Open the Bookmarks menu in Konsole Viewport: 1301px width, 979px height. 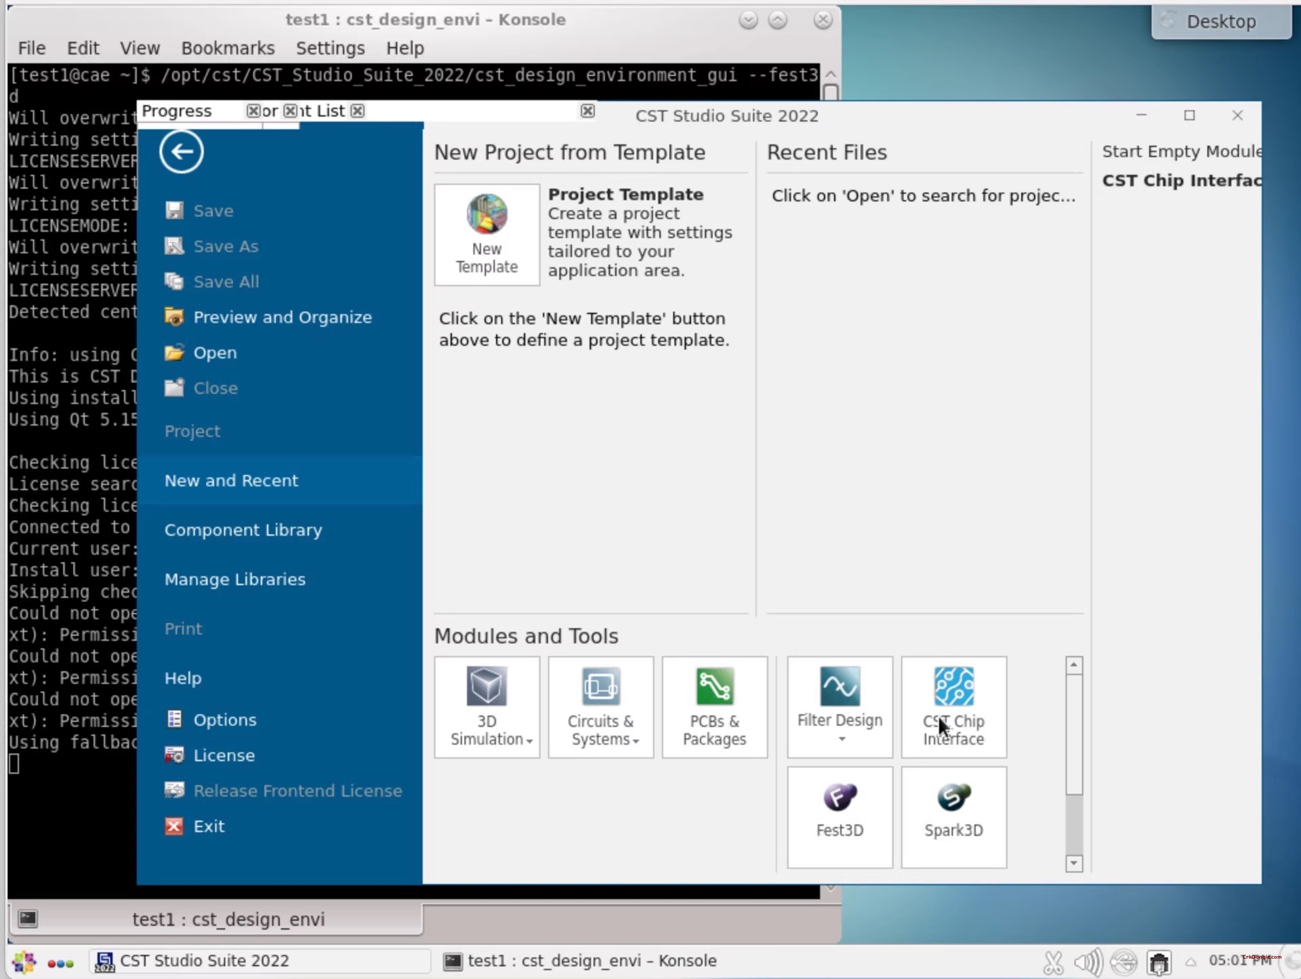click(x=228, y=47)
